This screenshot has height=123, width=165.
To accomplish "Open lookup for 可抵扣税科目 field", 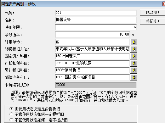I will click(134, 63).
